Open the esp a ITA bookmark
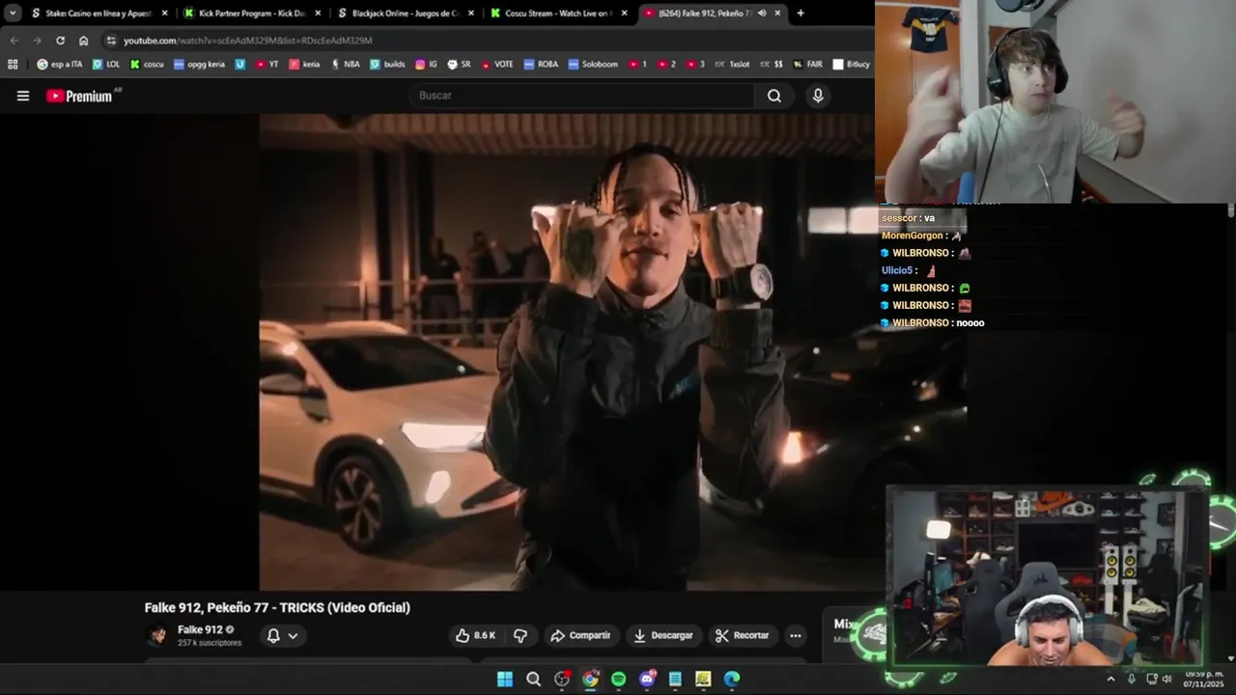This screenshot has width=1236, height=695. (59, 65)
